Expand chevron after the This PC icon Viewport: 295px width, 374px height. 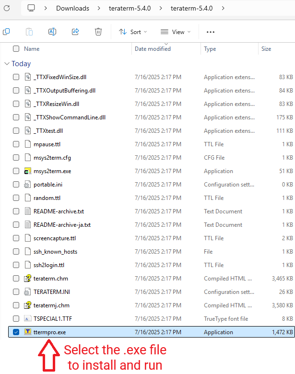[46, 8]
